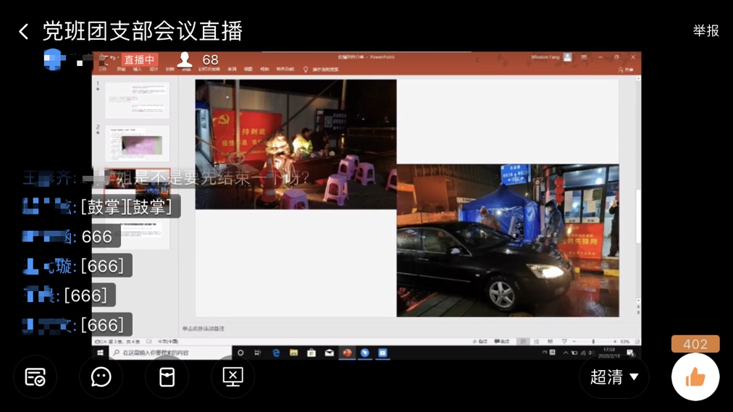Click the Edge browser icon in taskbar
The height and width of the screenshot is (412, 733).
pos(276,353)
